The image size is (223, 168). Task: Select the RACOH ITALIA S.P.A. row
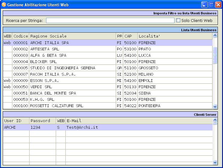[108, 74]
